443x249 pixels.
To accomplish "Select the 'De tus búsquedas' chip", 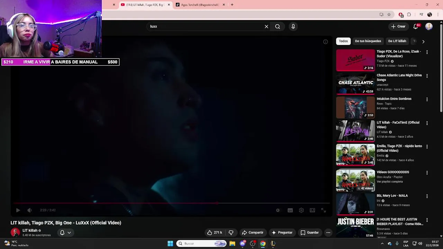I will click(x=368, y=41).
